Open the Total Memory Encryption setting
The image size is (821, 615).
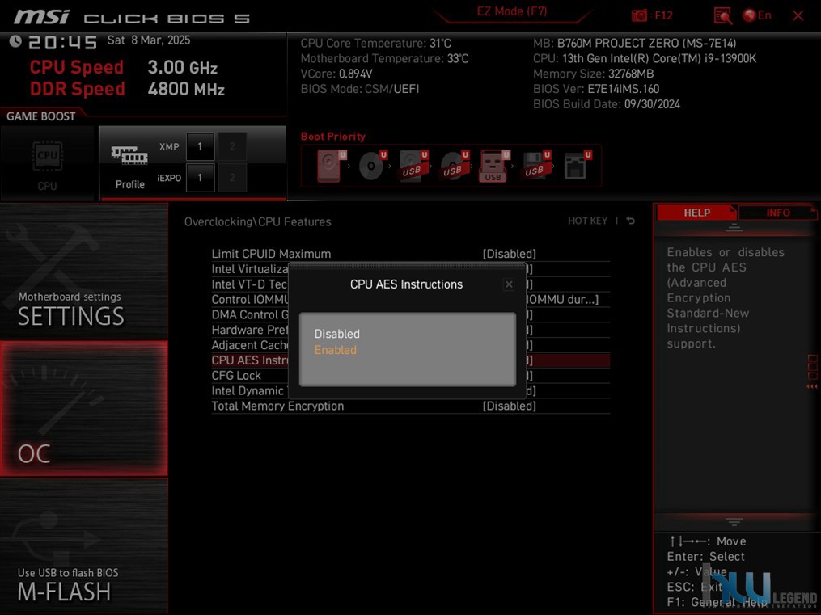pyautogui.click(x=411, y=406)
